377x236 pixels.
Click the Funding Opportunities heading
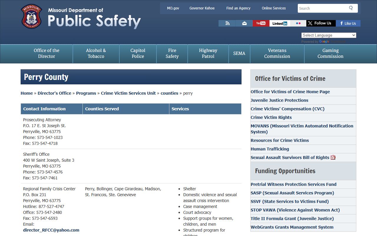285,171
